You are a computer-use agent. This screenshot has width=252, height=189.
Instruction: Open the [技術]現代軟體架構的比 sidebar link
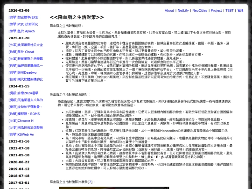point(26,79)
